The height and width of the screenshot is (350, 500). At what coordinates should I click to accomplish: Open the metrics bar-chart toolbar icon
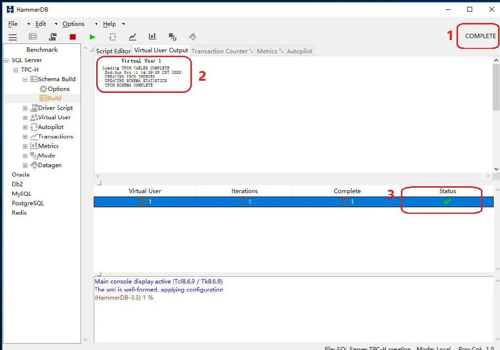(152, 37)
